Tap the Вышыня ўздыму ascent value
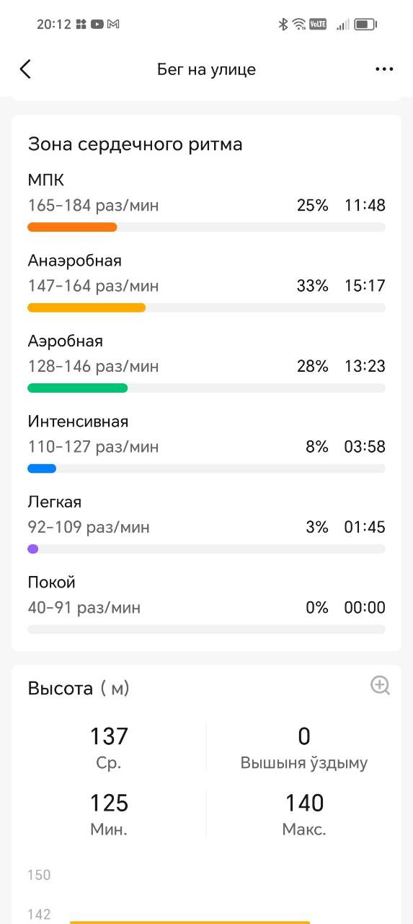The width and height of the screenshot is (413, 924). coord(304,736)
